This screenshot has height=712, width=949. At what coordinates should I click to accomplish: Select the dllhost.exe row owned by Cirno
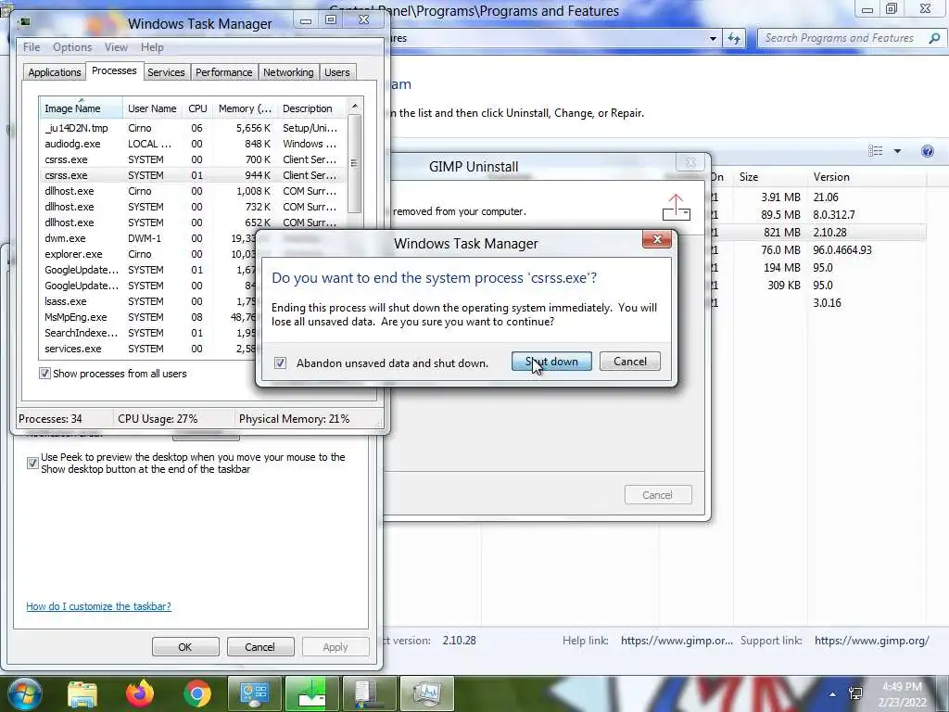coord(194,191)
